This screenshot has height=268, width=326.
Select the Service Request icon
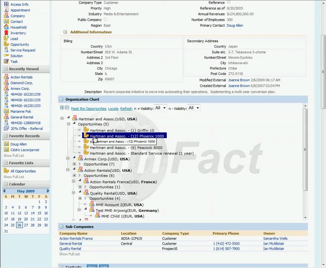(x=6, y=50)
